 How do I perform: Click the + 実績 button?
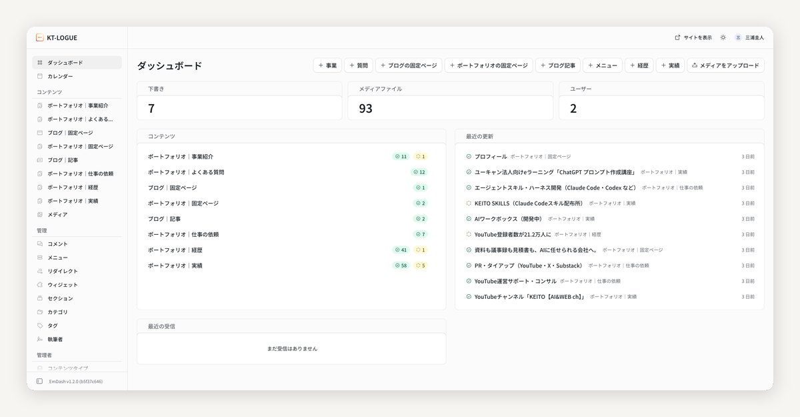(x=670, y=65)
